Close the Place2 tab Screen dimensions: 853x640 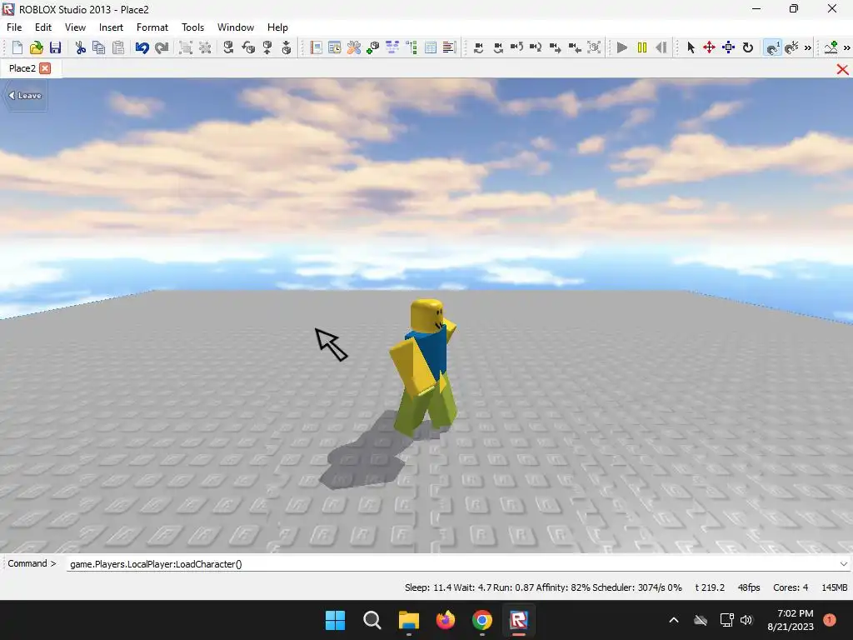(x=45, y=68)
